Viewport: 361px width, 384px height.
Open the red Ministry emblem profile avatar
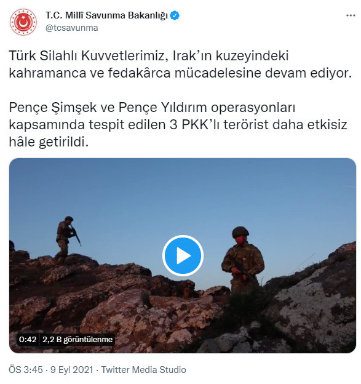[x=23, y=22]
